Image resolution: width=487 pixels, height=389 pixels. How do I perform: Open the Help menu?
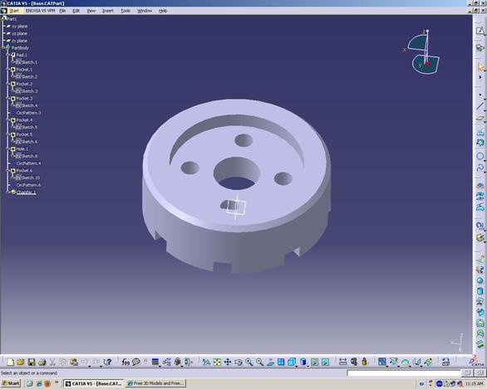tap(163, 11)
